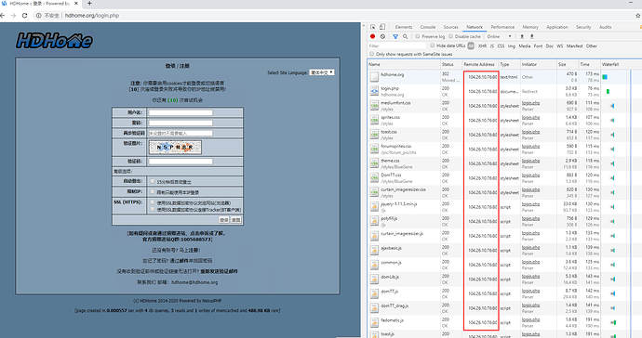Viewport: 642px width, 338px height.
Task: Click the network Filter text field
Action: pyautogui.click(x=396, y=46)
